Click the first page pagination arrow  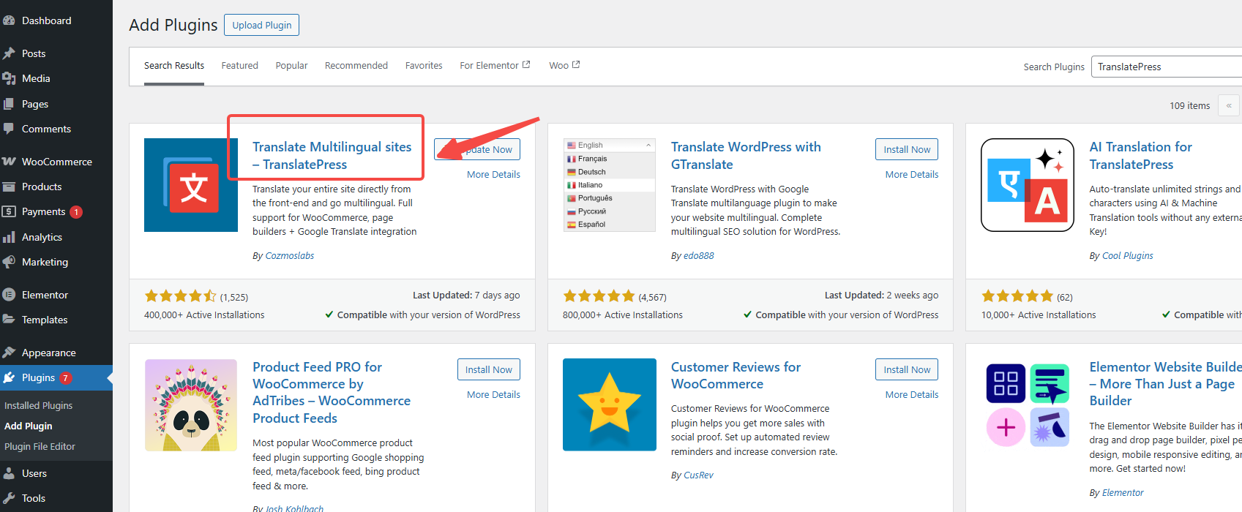point(1228,105)
